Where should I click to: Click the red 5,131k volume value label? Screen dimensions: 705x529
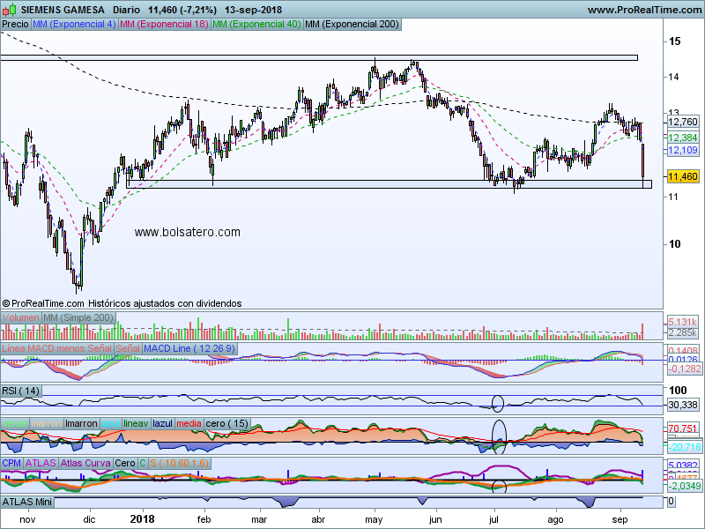(683, 322)
